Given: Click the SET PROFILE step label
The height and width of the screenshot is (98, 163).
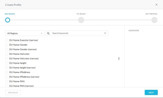Looking at the screenshot, I should [x=151, y=14].
